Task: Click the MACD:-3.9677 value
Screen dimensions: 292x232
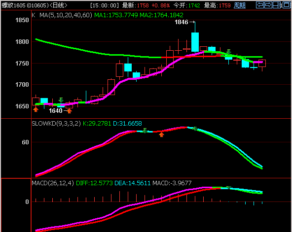Action: [172, 183]
